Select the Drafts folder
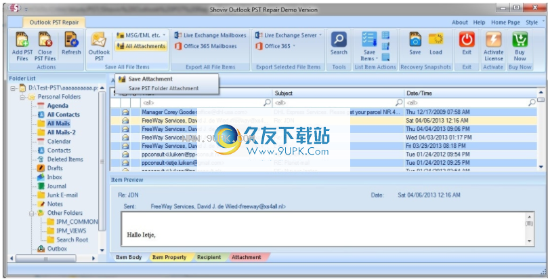 tap(55, 168)
